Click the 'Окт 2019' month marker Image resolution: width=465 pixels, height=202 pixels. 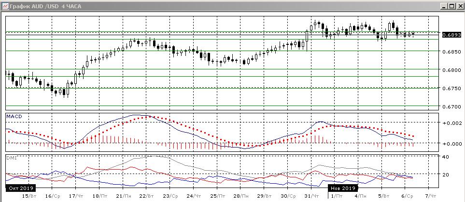click(20, 189)
